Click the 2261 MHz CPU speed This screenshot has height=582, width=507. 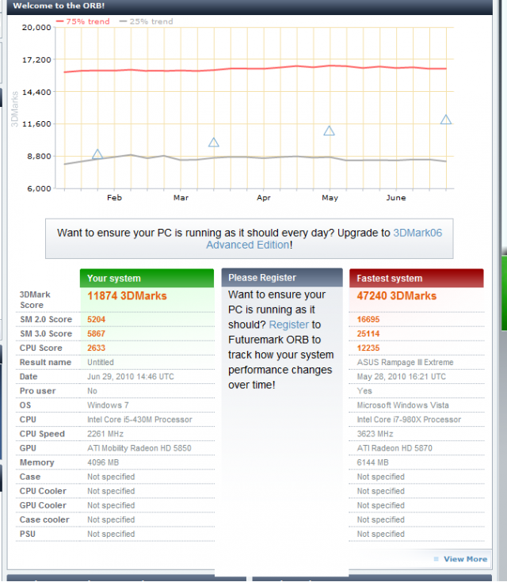[x=105, y=434]
